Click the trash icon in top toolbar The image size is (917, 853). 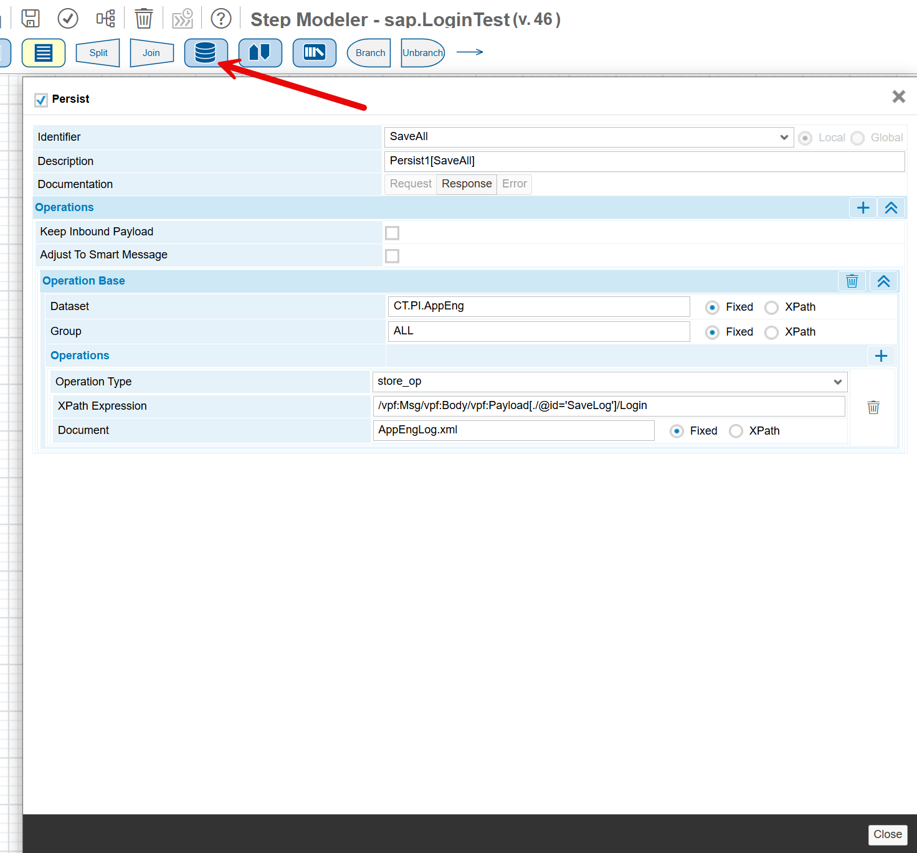pyautogui.click(x=144, y=19)
